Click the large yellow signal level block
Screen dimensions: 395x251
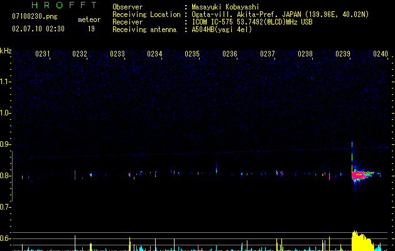point(362,241)
